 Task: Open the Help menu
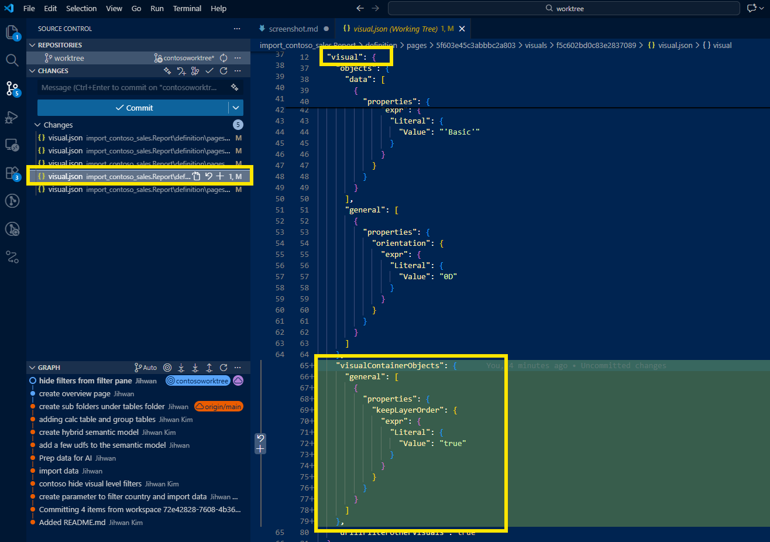218,8
